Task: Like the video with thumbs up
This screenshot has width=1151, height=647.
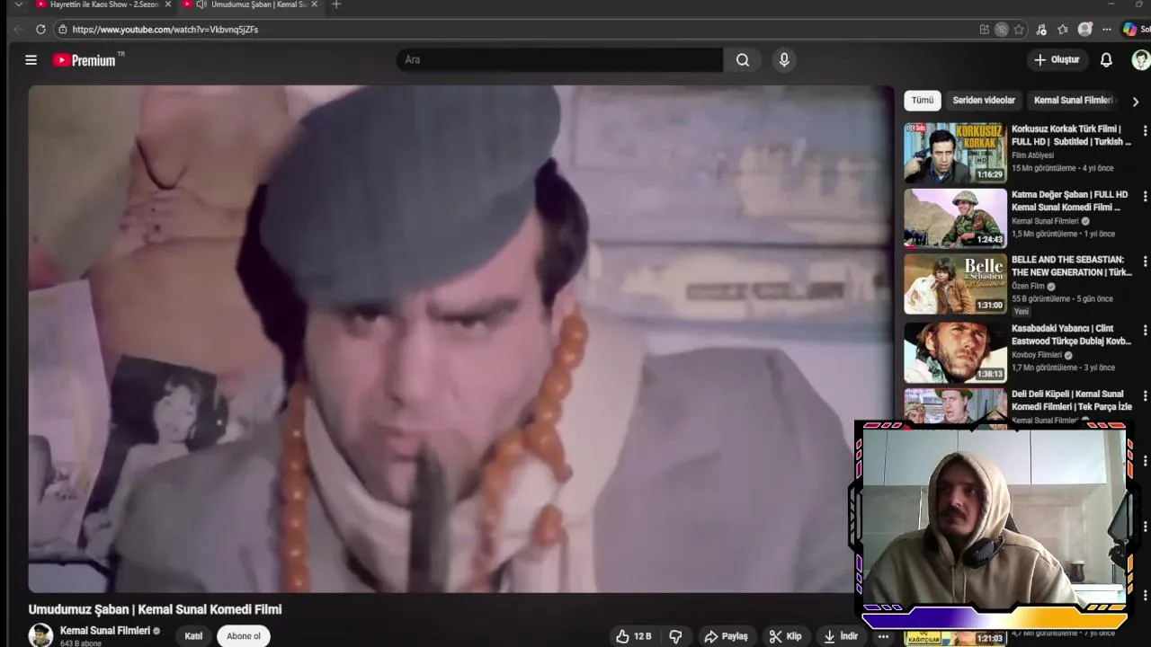Action: point(634,636)
